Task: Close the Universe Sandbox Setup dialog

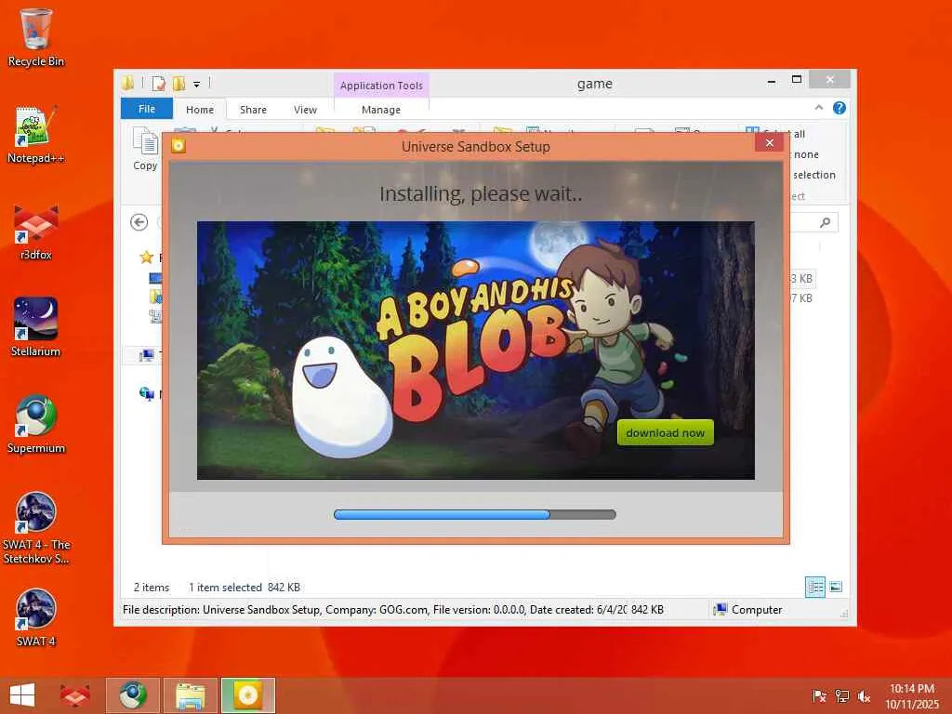Action: [x=769, y=143]
